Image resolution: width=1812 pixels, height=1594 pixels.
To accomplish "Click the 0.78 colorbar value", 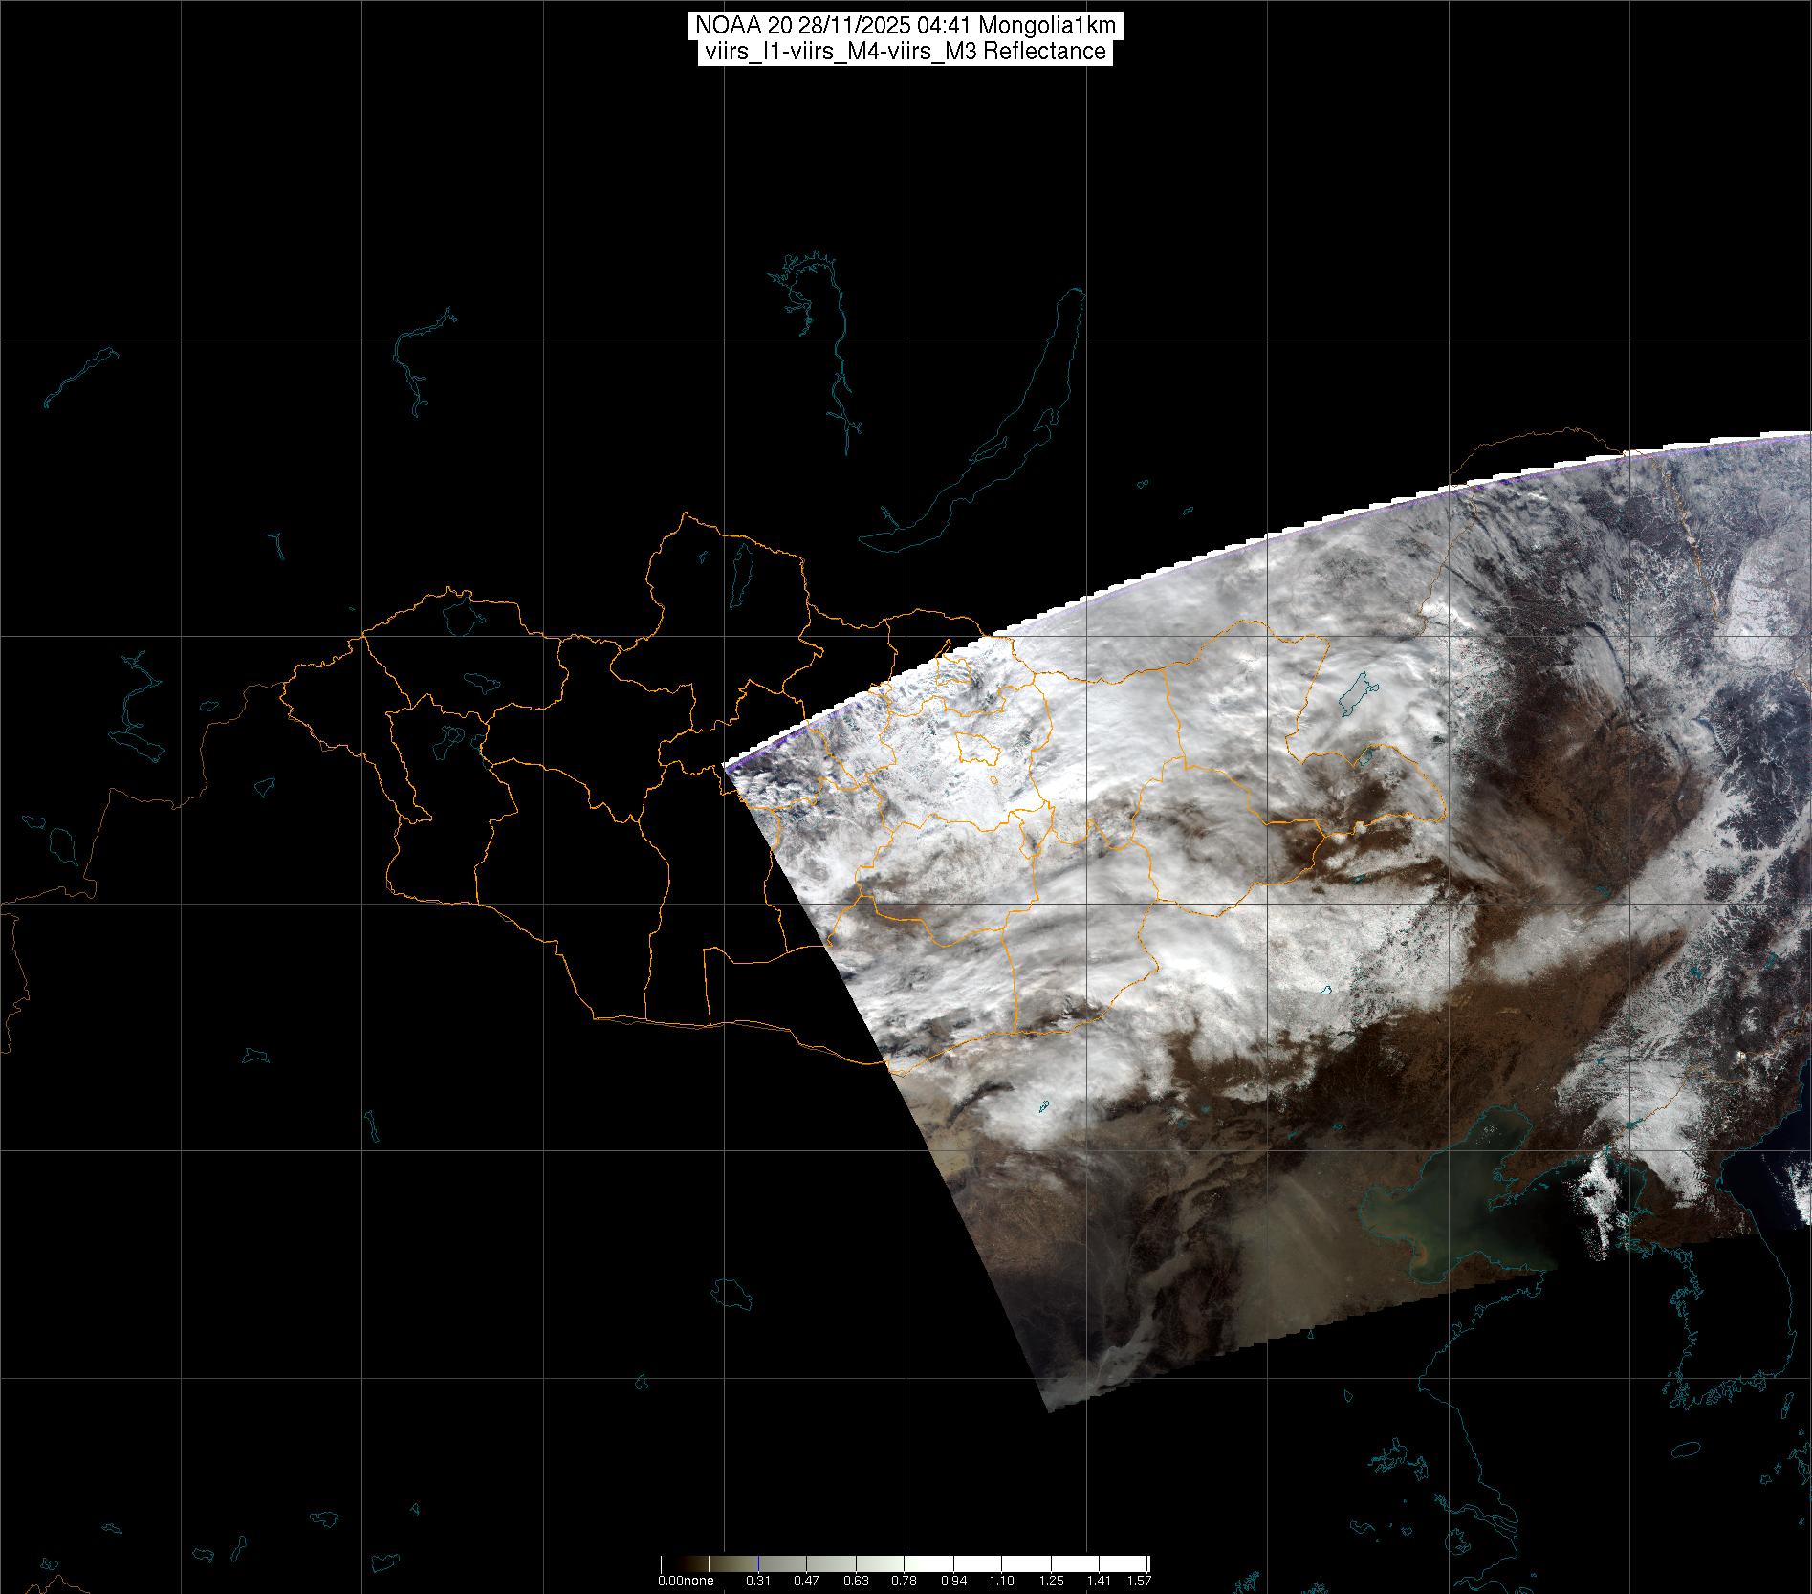I will point(905,1581).
